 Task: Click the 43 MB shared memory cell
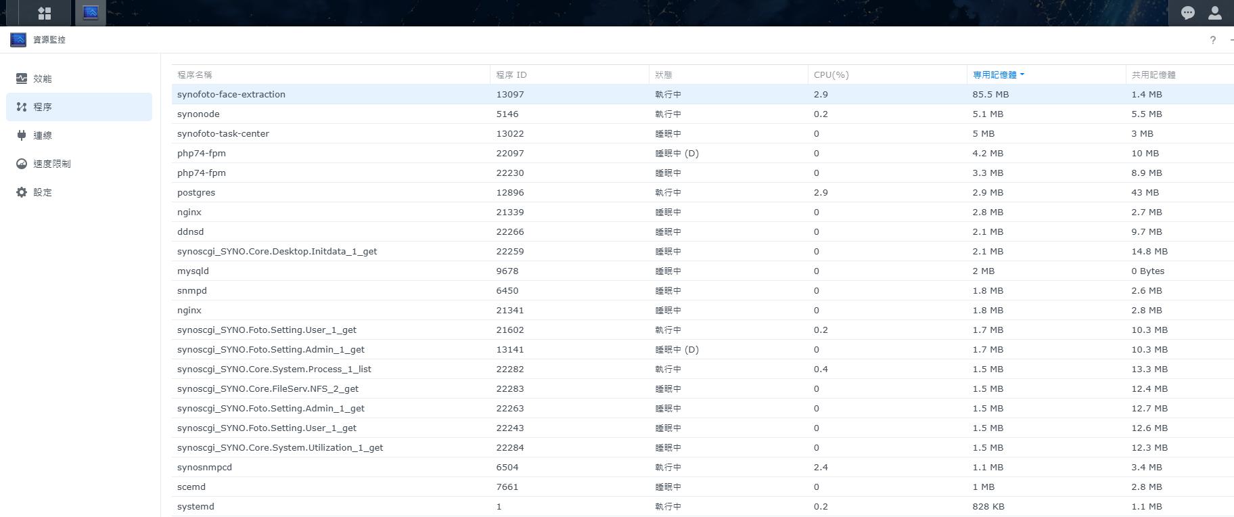click(1145, 192)
